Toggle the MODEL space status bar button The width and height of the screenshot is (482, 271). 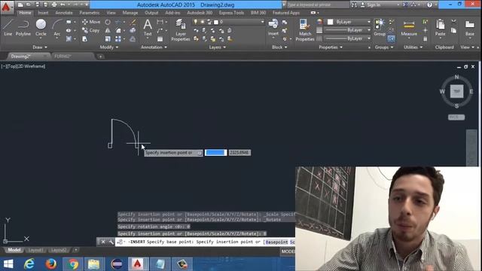288,251
